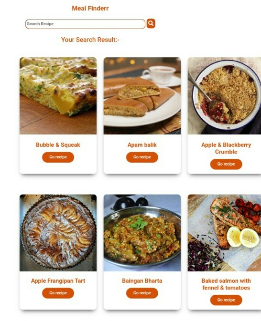261x321 pixels.
Task: Go to the Bubble & Squeak recipe
Action: (58, 157)
